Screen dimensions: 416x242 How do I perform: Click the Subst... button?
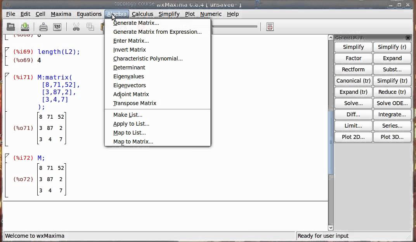[392, 69]
